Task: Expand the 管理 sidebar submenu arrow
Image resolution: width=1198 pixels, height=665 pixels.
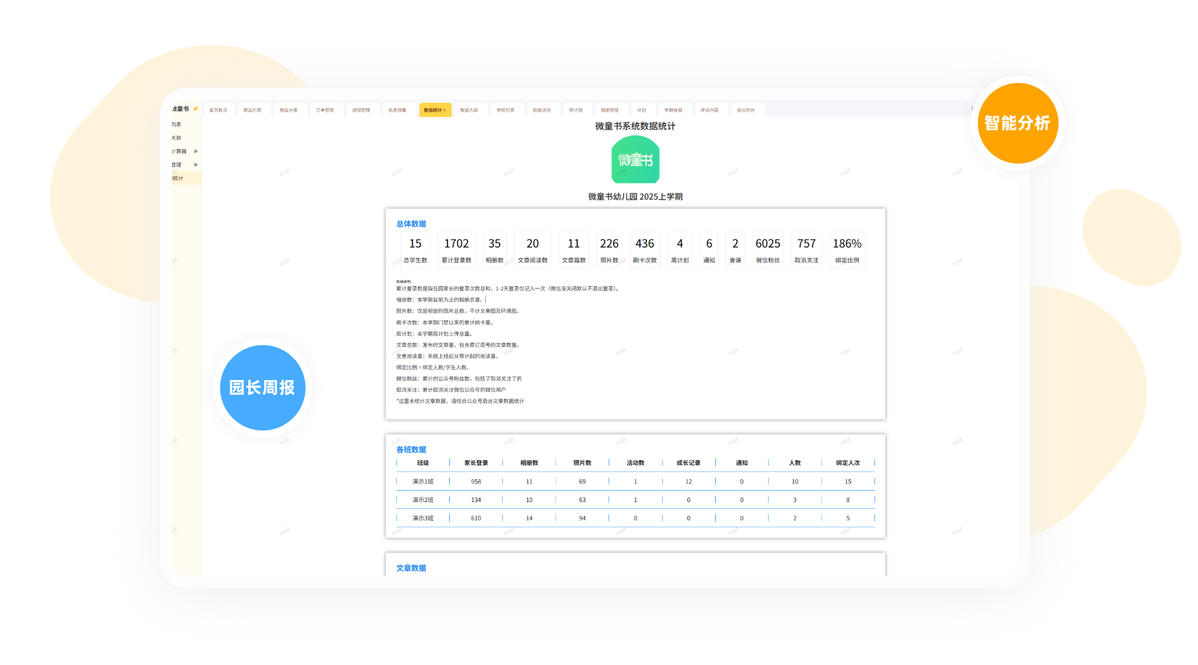Action: pos(196,165)
